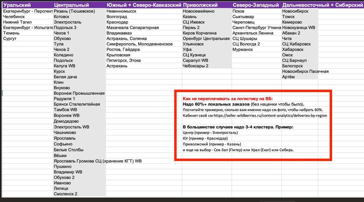364x202 pixels.
Task: Open the seller.wildberries.ru deliveries-by-region link
Action: (270, 116)
